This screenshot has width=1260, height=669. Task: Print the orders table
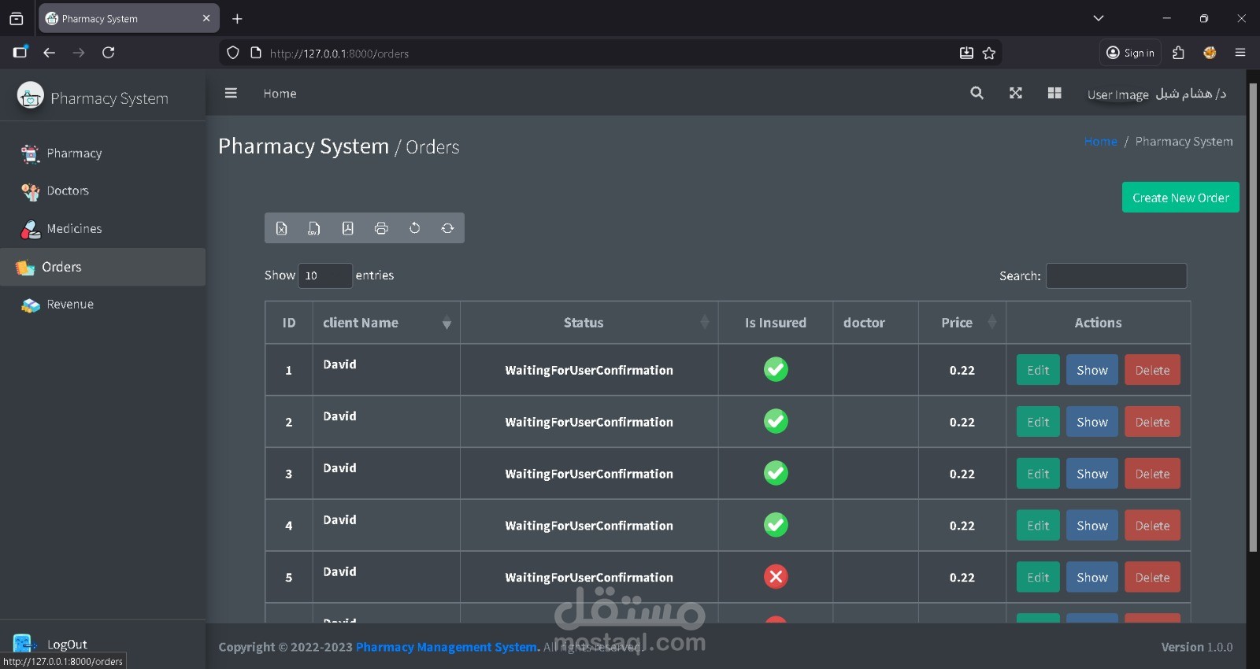coord(381,228)
